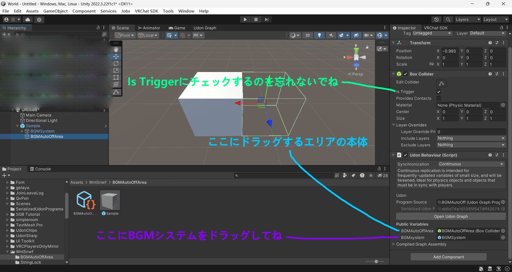Image resolution: width=512 pixels, height=272 pixels.
Task: Lock the Inspector panel
Action: click(501, 28)
